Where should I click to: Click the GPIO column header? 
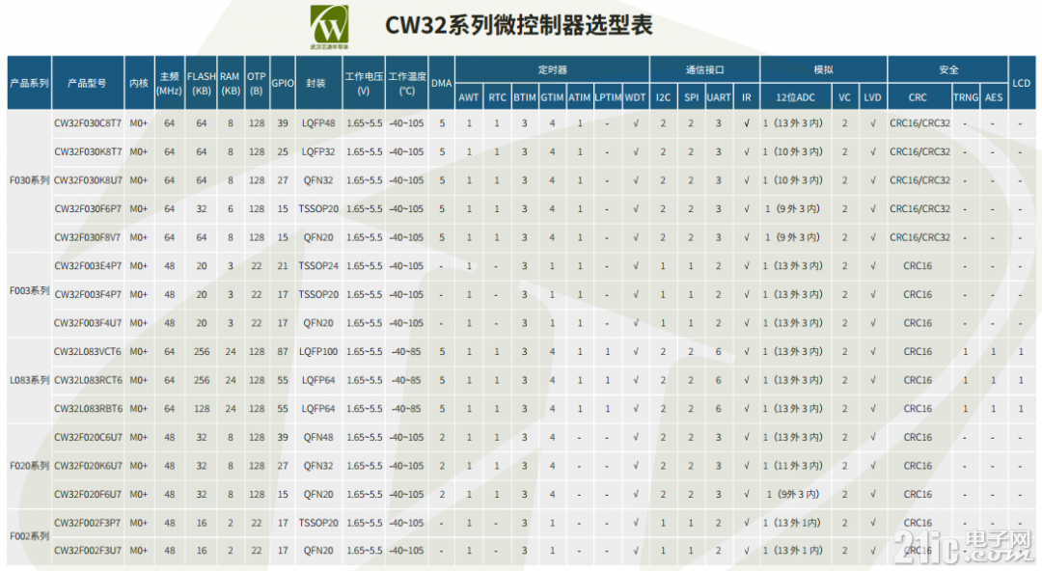point(283,83)
